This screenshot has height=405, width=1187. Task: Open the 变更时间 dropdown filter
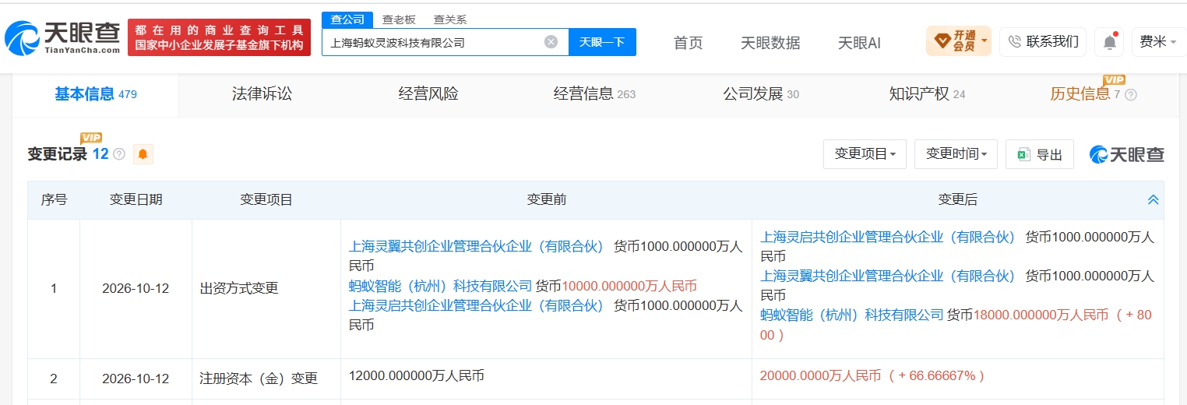(x=956, y=154)
